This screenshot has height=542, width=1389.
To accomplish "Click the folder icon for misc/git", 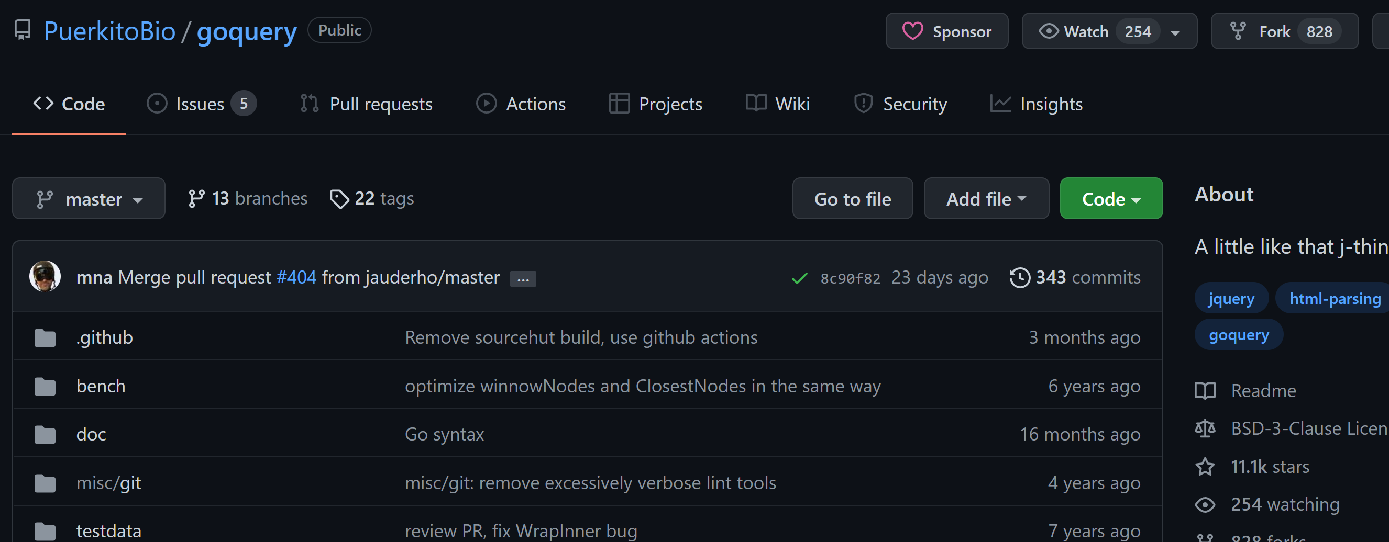I will [45, 483].
